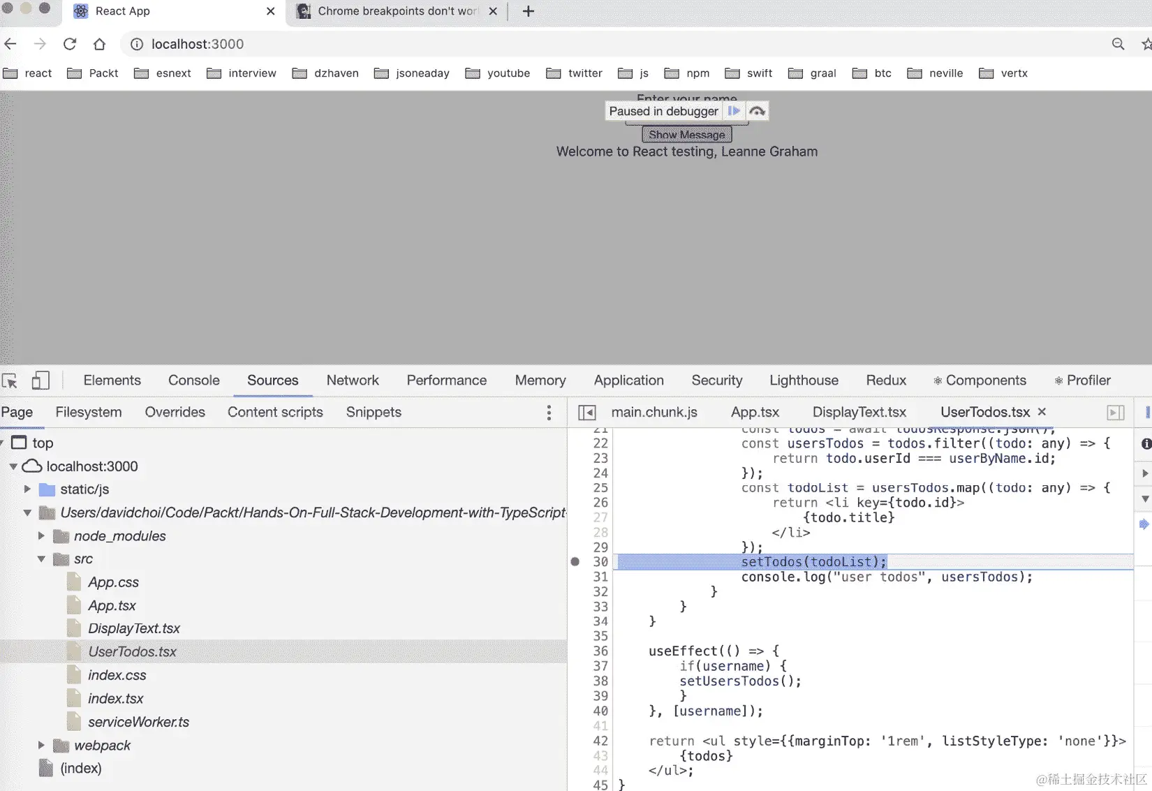Open the esnext bookmarks folder
Image resolution: width=1152 pixels, height=791 pixels.
click(162, 73)
